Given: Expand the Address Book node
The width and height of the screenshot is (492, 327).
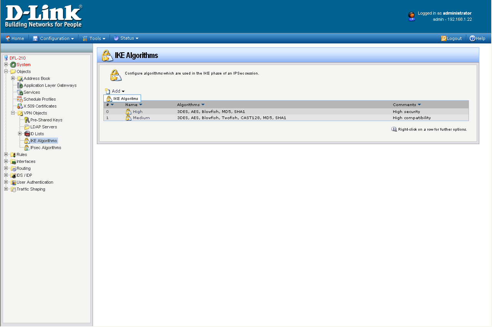Looking at the screenshot, I should [13, 78].
